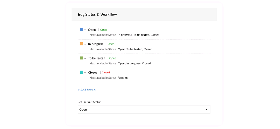
Task: Select the Closed status name
Action: click(x=93, y=73)
